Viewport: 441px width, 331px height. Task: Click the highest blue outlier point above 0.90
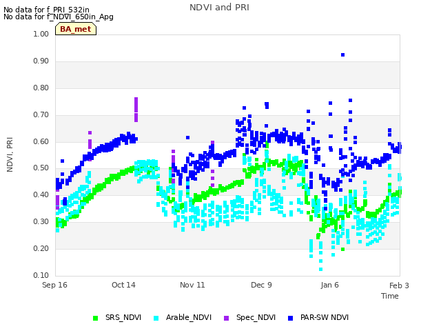342,55
